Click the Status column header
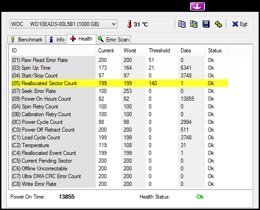The image size is (260, 210). (216, 51)
